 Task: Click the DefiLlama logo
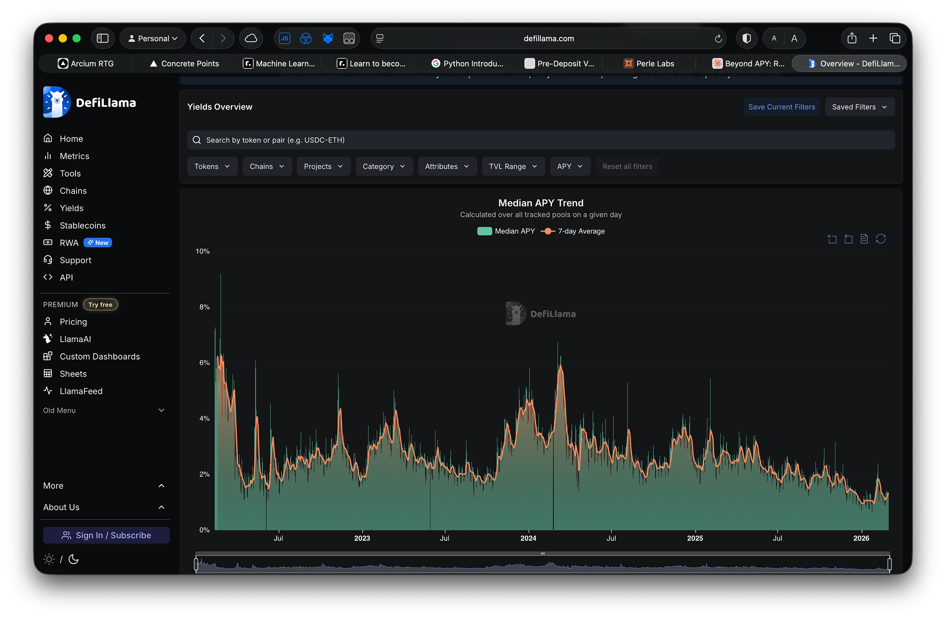tap(90, 102)
